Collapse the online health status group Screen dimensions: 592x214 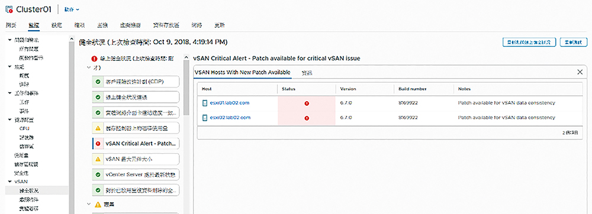tap(88, 68)
